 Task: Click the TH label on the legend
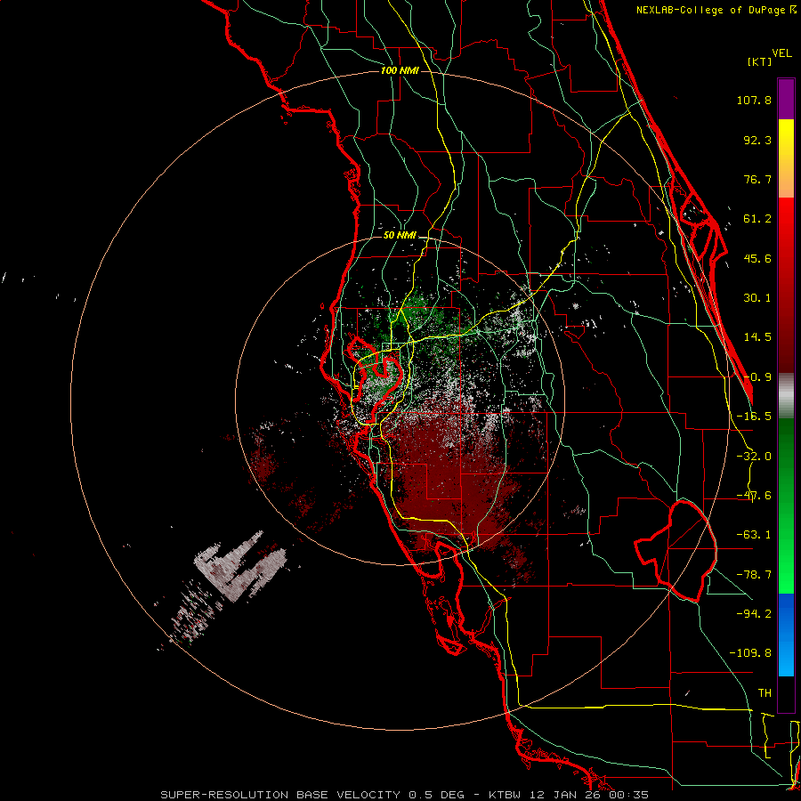(x=765, y=692)
